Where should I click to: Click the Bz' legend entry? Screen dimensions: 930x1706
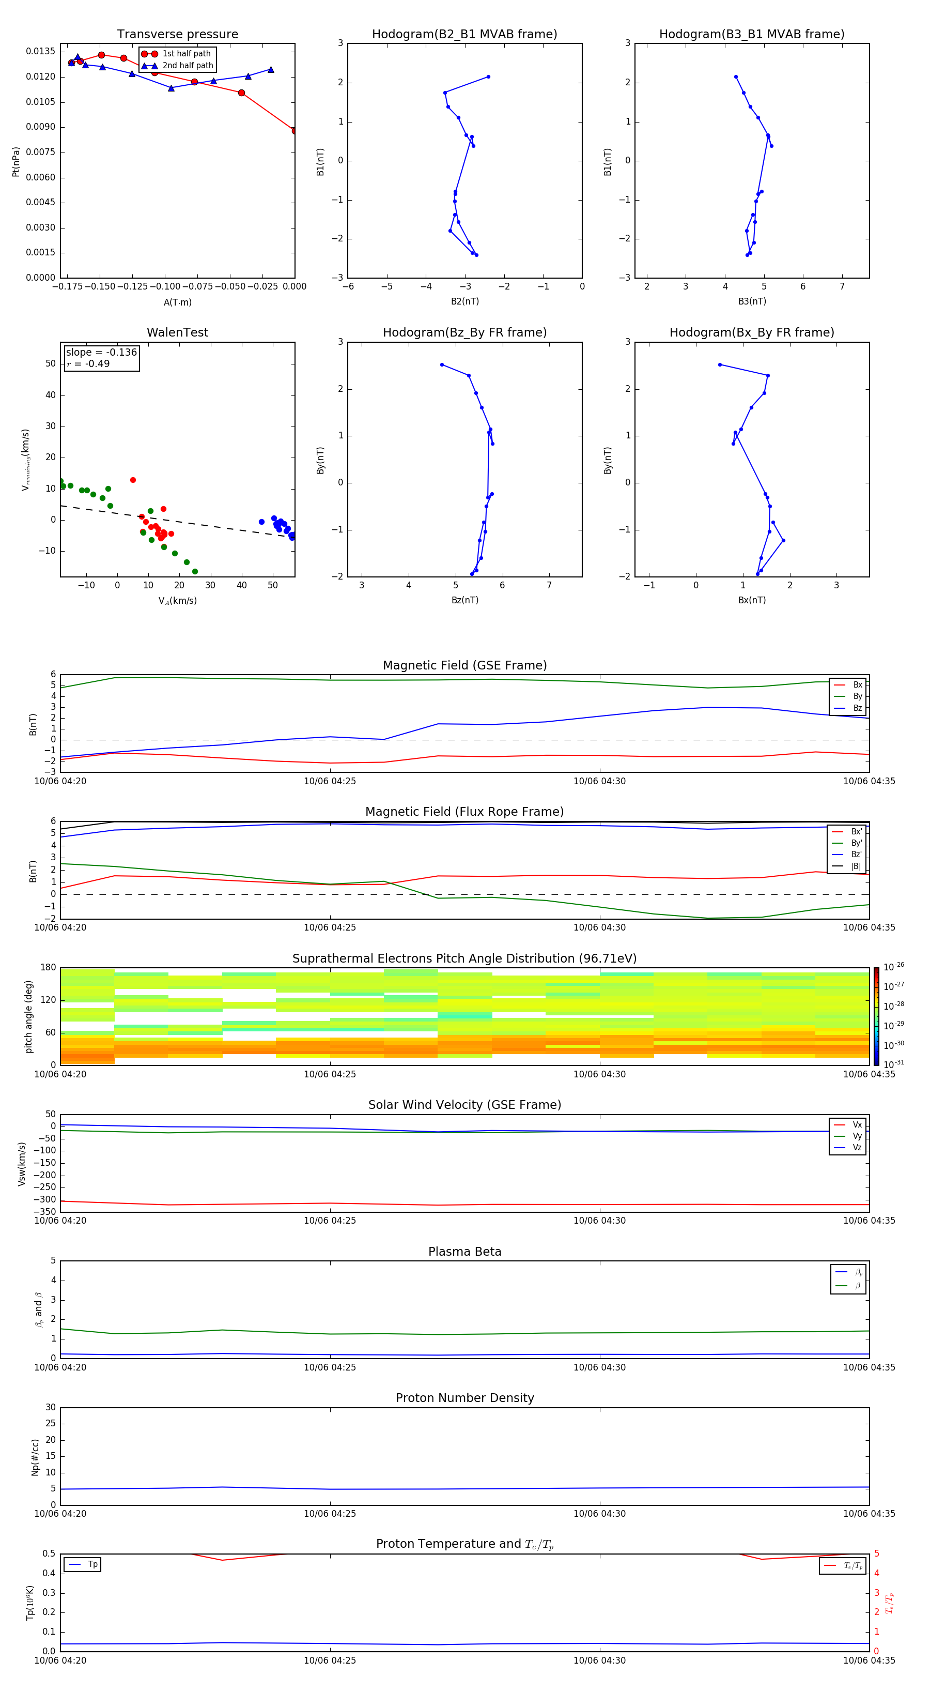tap(847, 855)
